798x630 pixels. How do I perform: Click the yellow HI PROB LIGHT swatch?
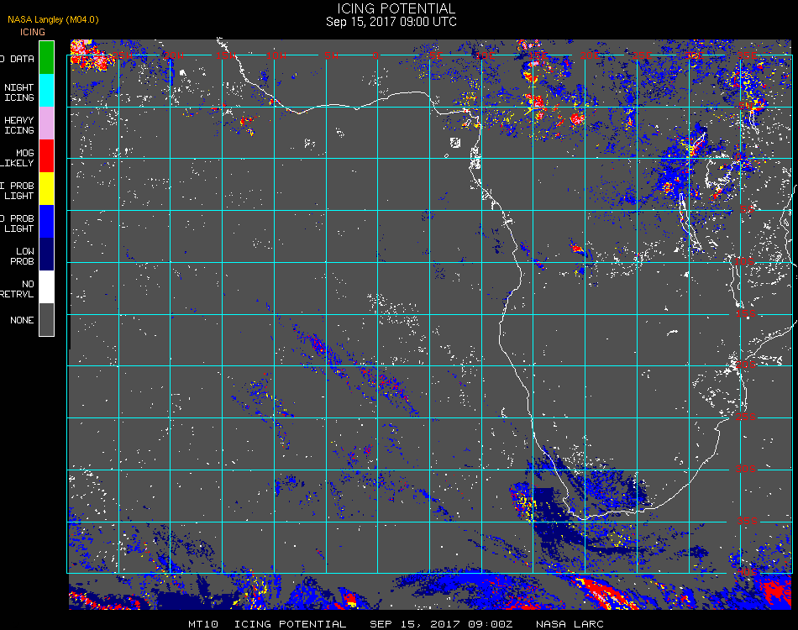coord(46,188)
